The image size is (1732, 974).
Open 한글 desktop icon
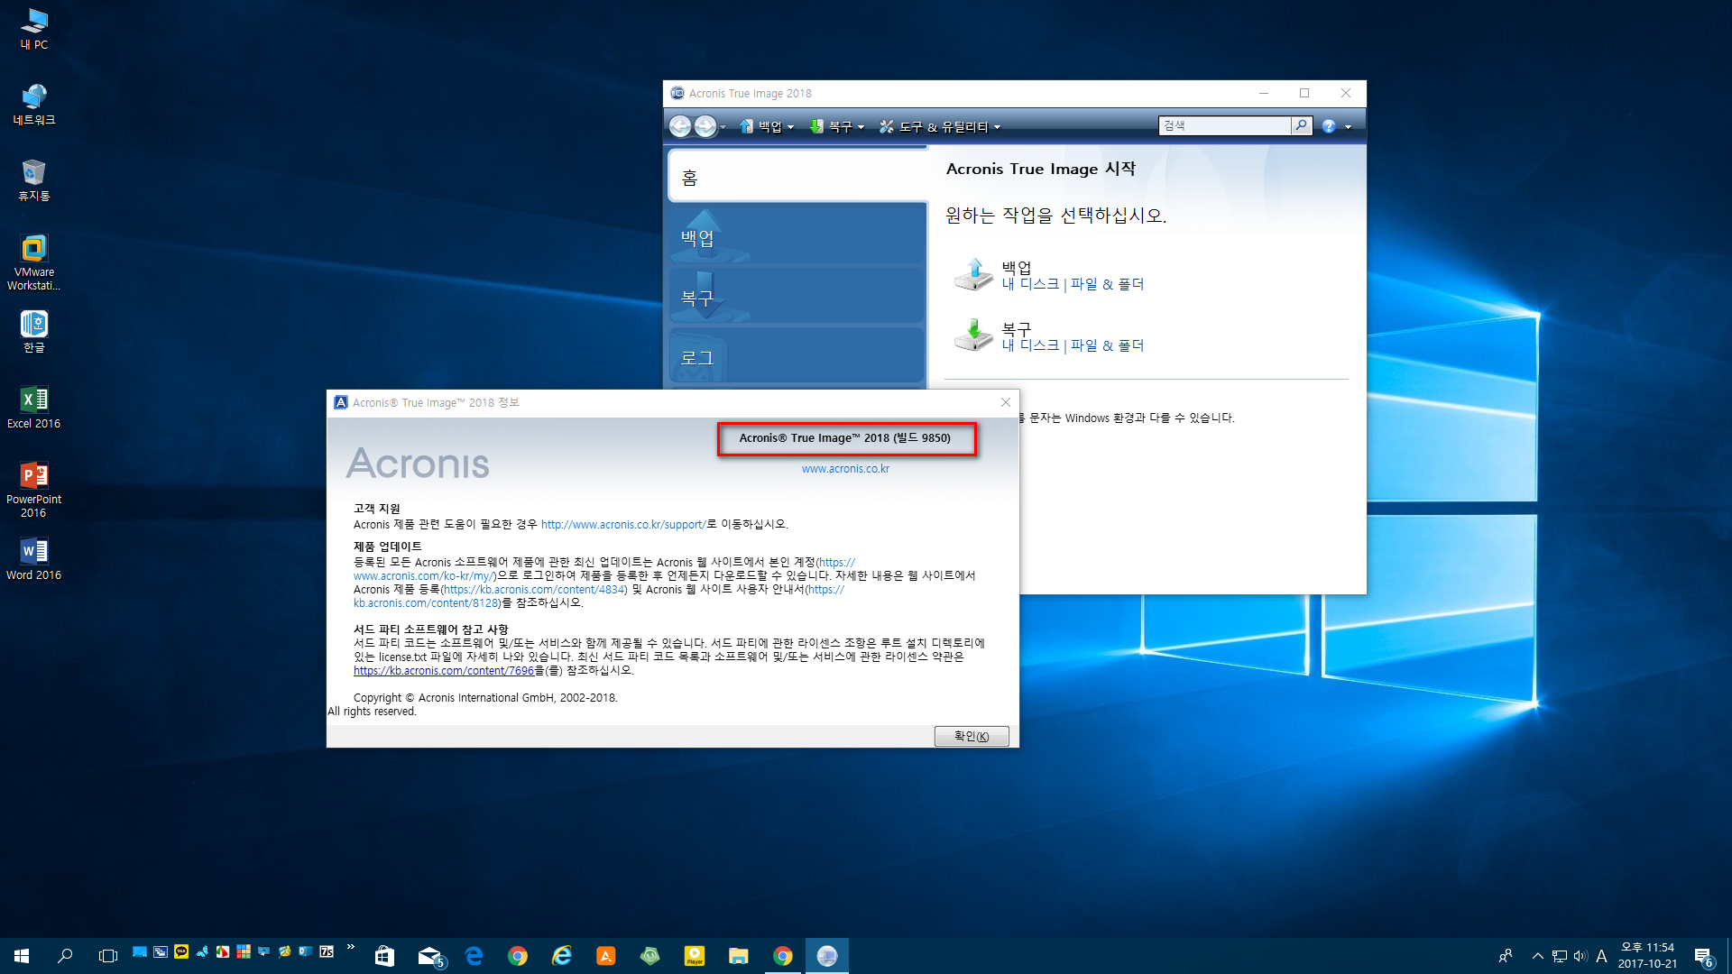click(34, 332)
